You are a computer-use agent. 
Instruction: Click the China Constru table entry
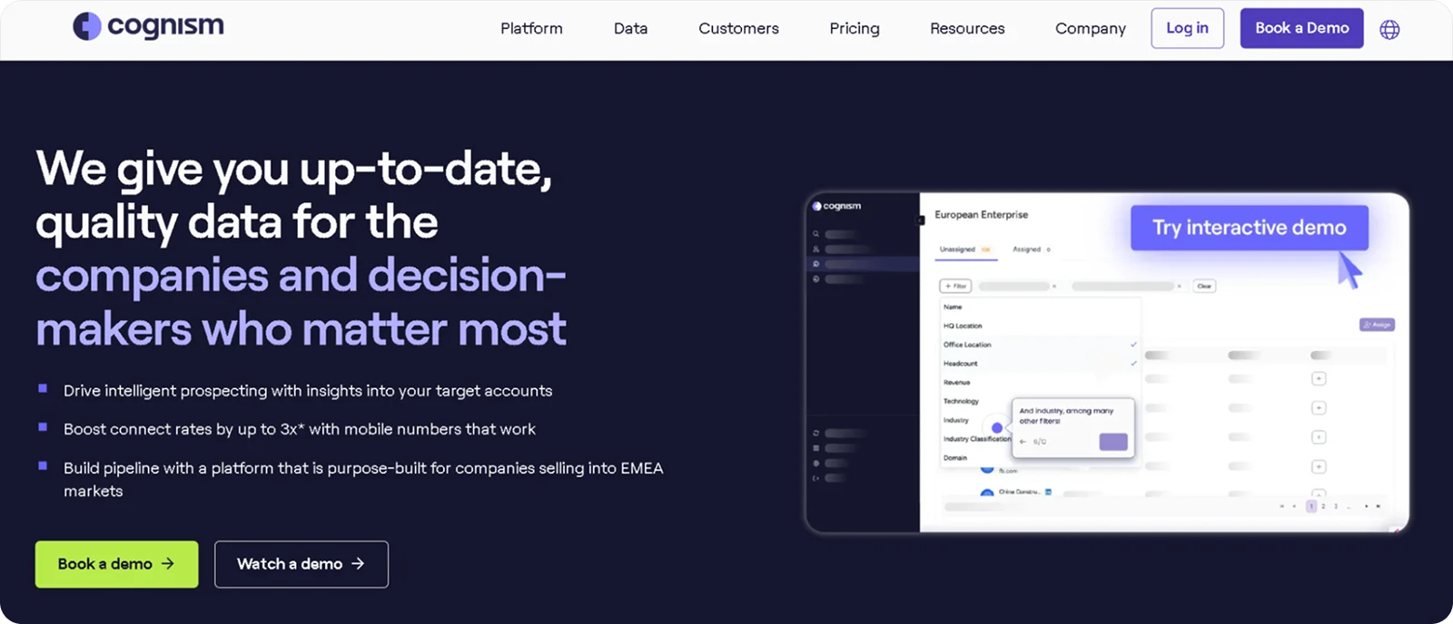coord(1018,492)
